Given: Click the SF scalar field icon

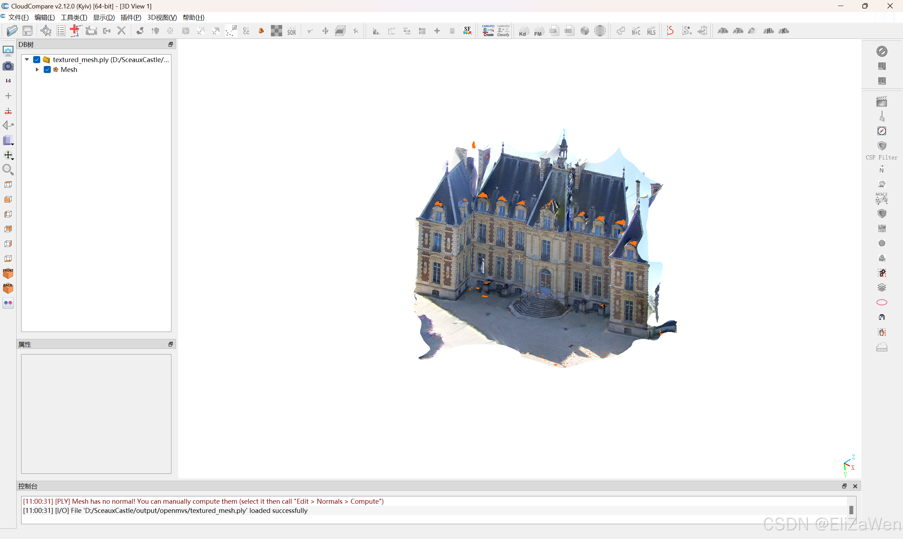Looking at the screenshot, I should point(467,31).
